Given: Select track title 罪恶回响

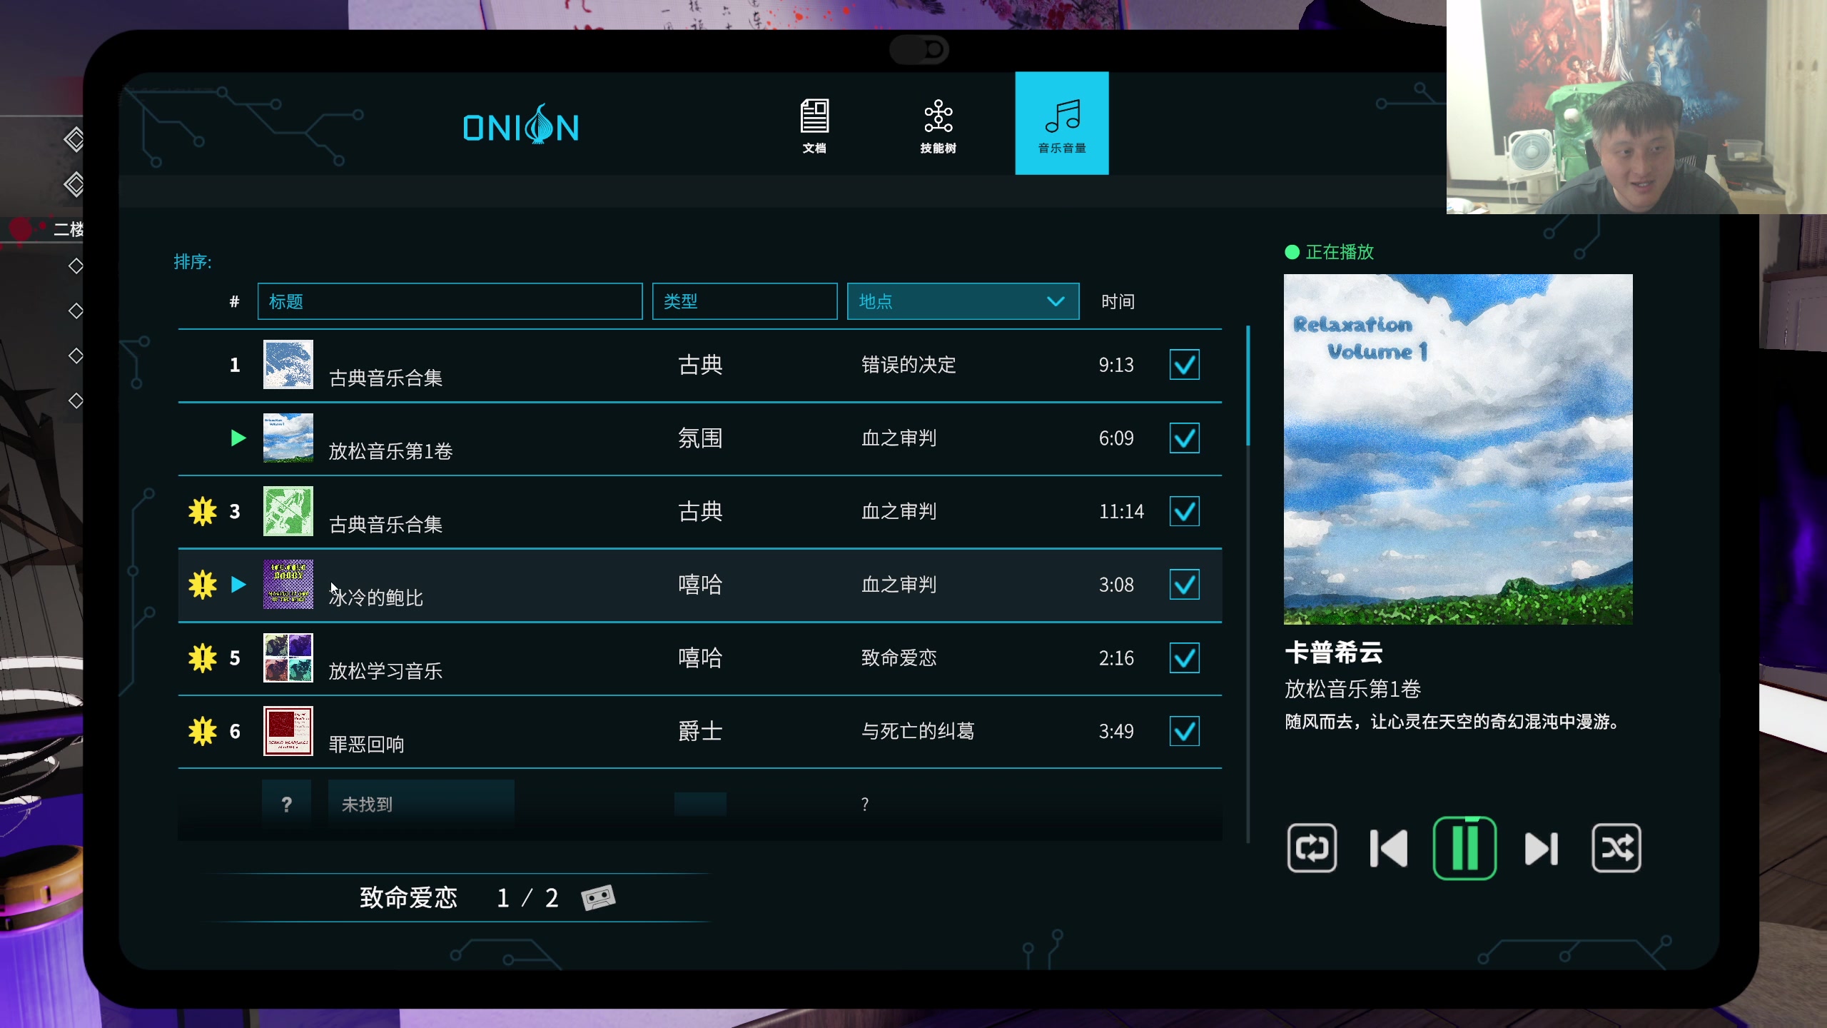Looking at the screenshot, I should point(366,744).
